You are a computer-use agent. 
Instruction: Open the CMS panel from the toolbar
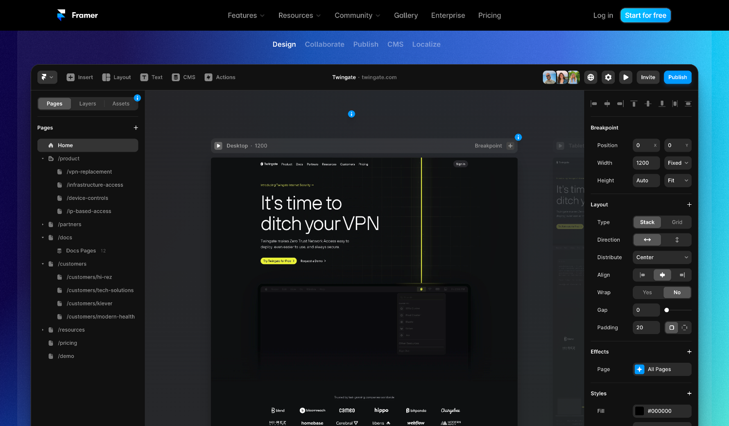pyautogui.click(x=184, y=77)
